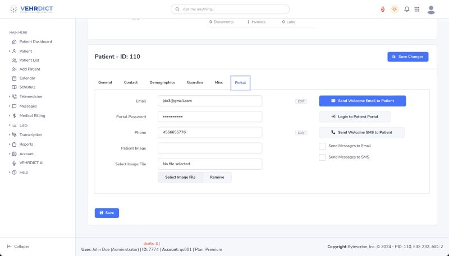Focus the Phone input field

coord(209,132)
